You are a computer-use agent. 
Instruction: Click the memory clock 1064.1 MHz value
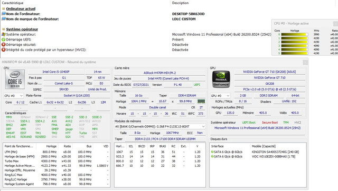coord(138,101)
